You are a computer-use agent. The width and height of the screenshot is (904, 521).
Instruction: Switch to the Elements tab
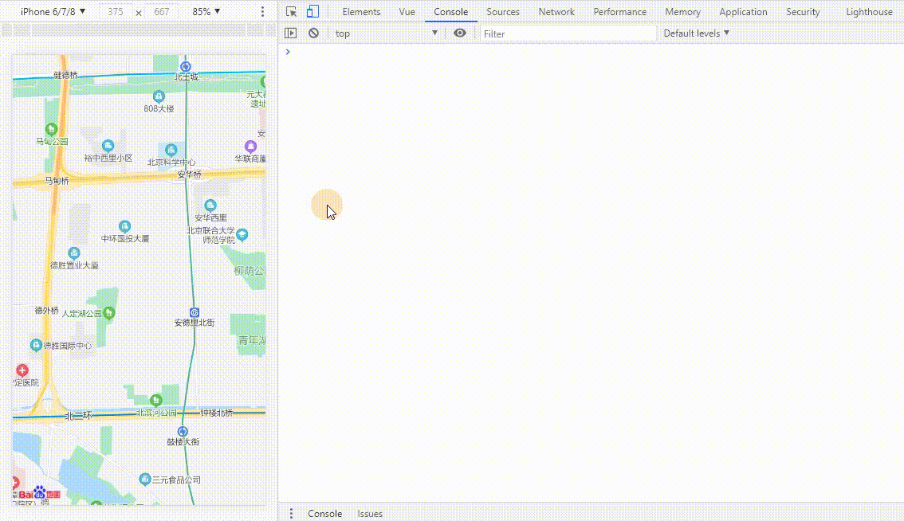[x=361, y=11]
